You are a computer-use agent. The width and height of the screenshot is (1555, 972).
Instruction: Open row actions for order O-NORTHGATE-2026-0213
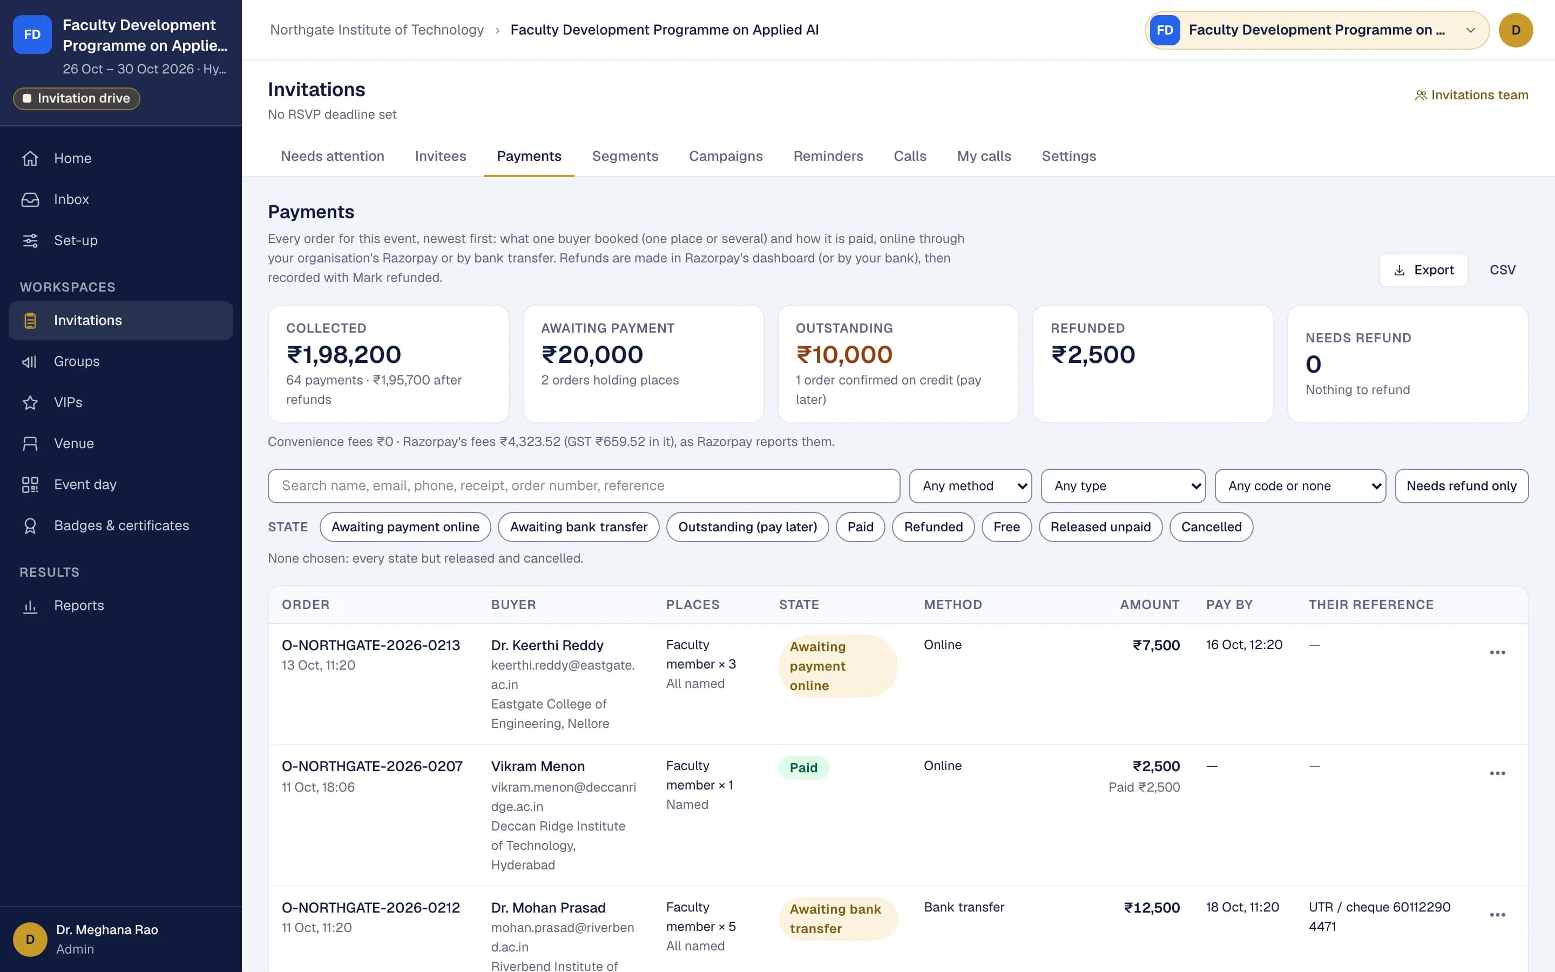coord(1497,652)
